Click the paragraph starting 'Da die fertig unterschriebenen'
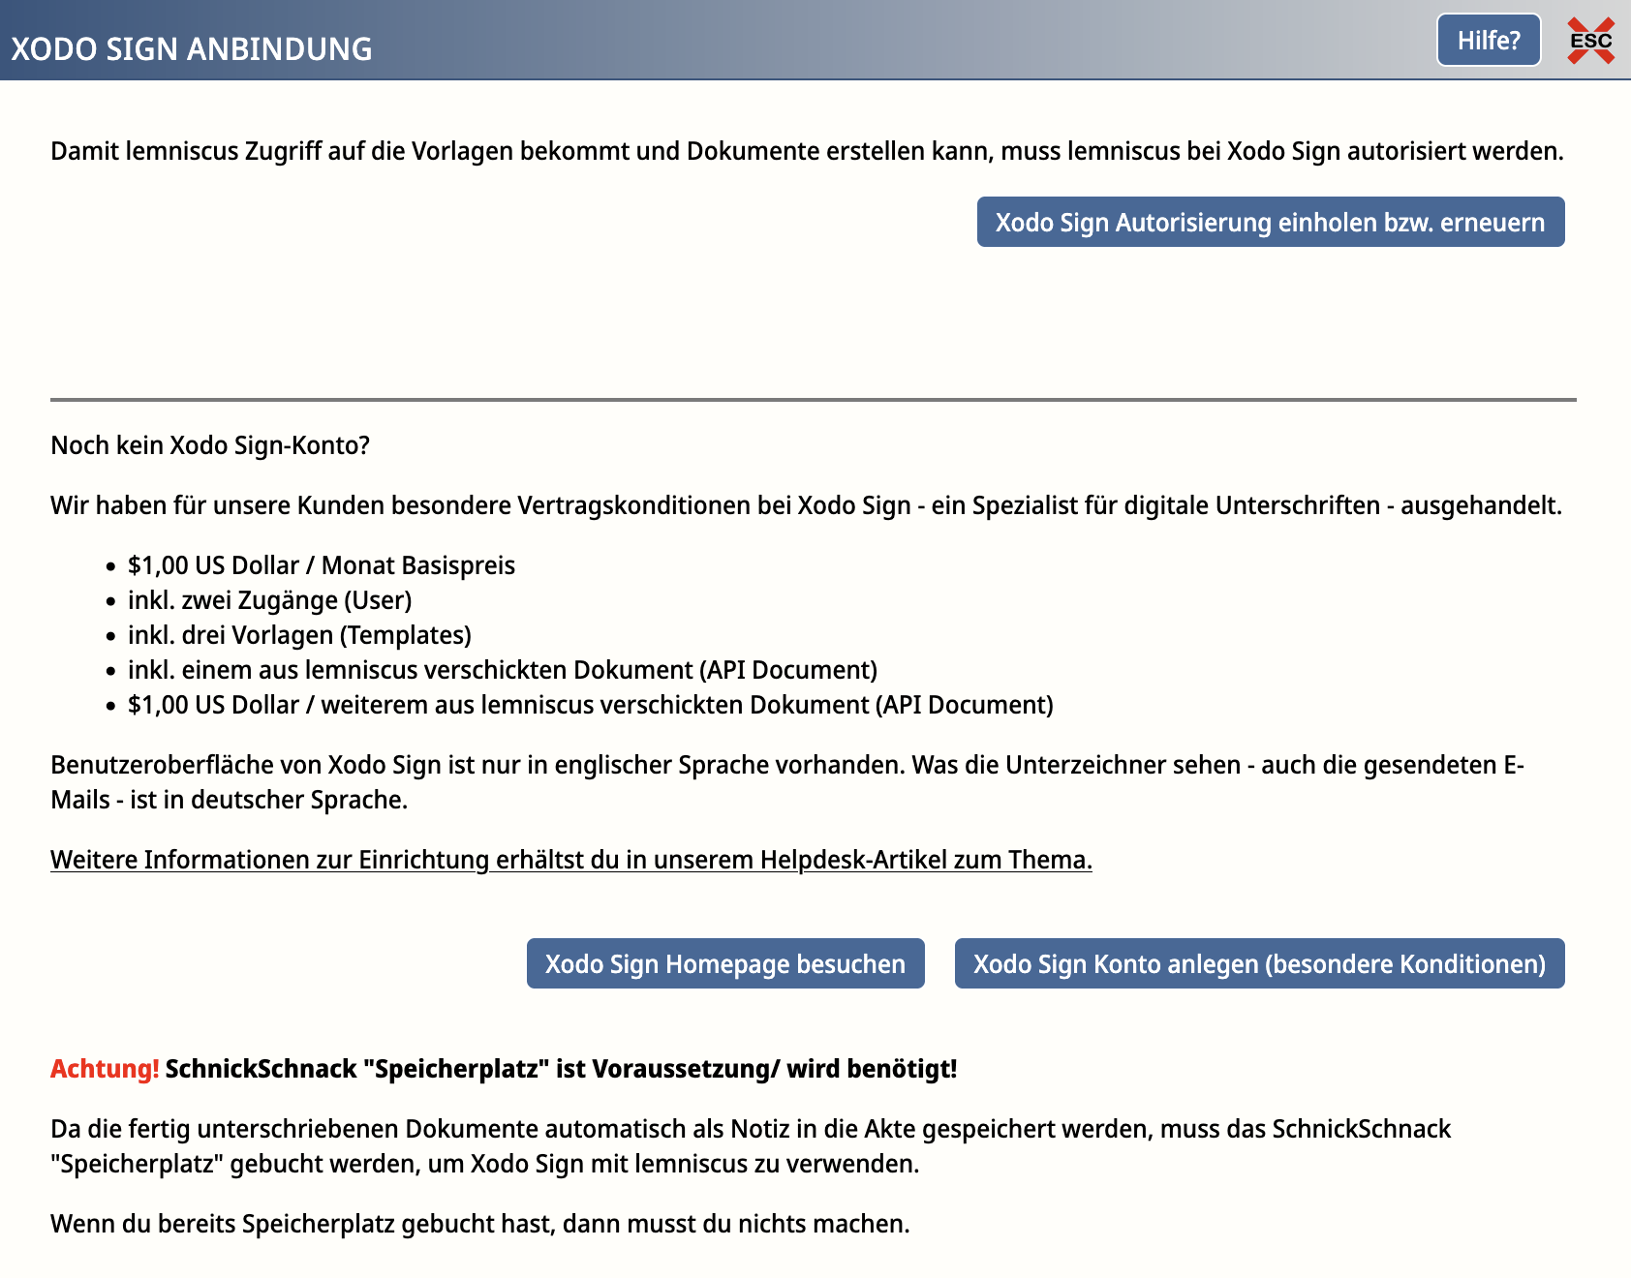This screenshot has width=1631, height=1278. click(x=750, y=1146)
